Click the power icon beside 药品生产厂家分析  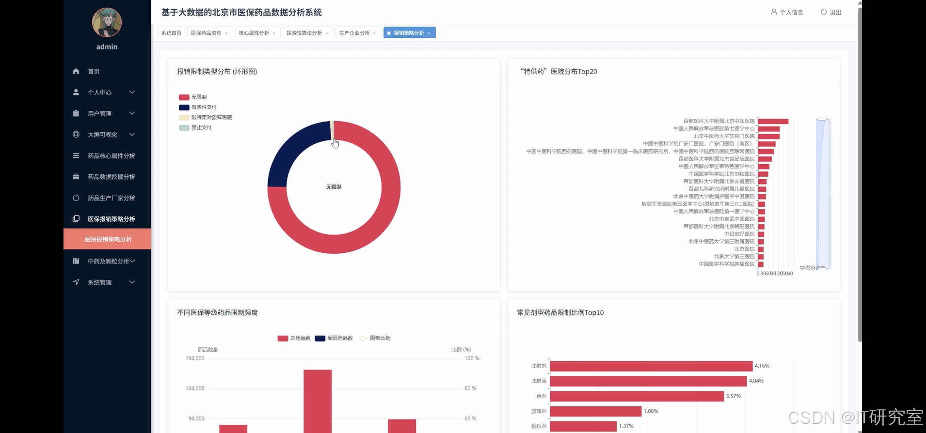76,198
